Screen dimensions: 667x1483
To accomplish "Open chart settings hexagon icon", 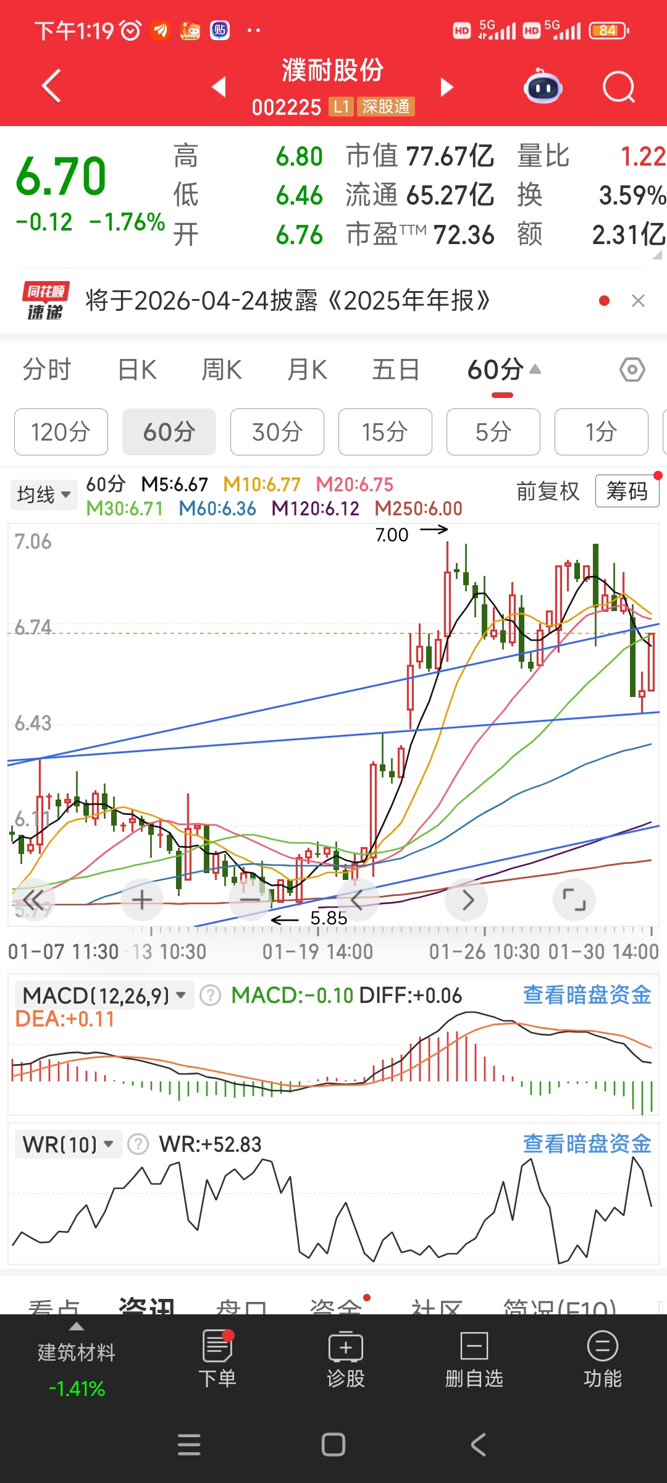I will (x=632, y=370).
